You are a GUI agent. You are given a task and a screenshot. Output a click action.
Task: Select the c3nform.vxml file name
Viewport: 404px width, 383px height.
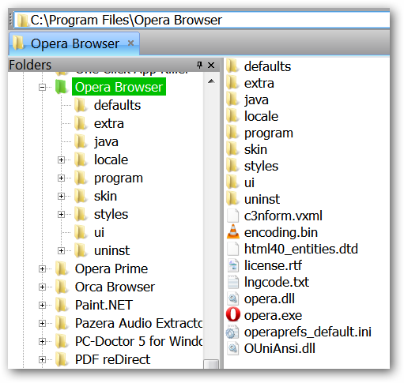283,216
